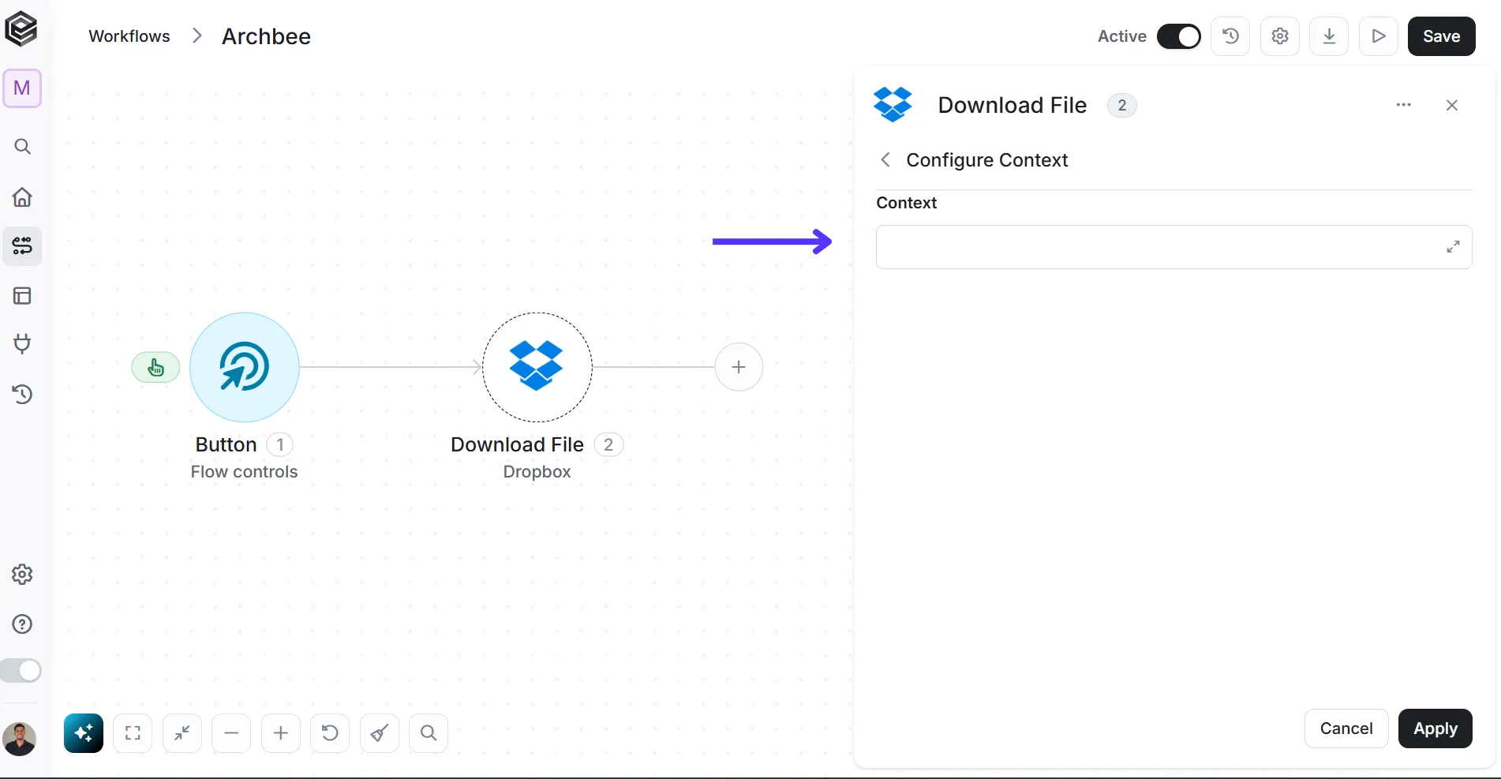Image resolution: width=1501 pixels, height=779 pixels.
Task: Click the manual trigger hand badge
Action: [155, 367]
